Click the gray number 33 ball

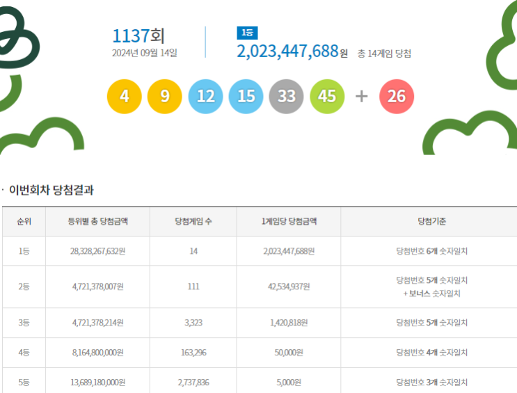286,97
